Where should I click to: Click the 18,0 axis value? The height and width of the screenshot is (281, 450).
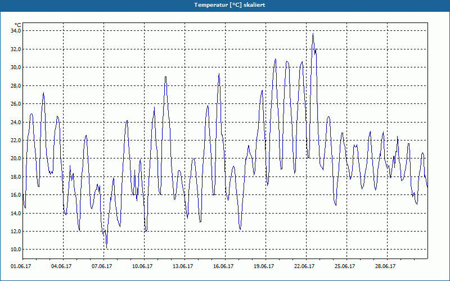coord(16,176)
